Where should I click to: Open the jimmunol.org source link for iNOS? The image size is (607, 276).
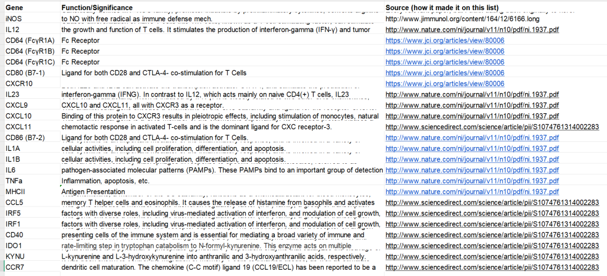[x=463, y=19]
